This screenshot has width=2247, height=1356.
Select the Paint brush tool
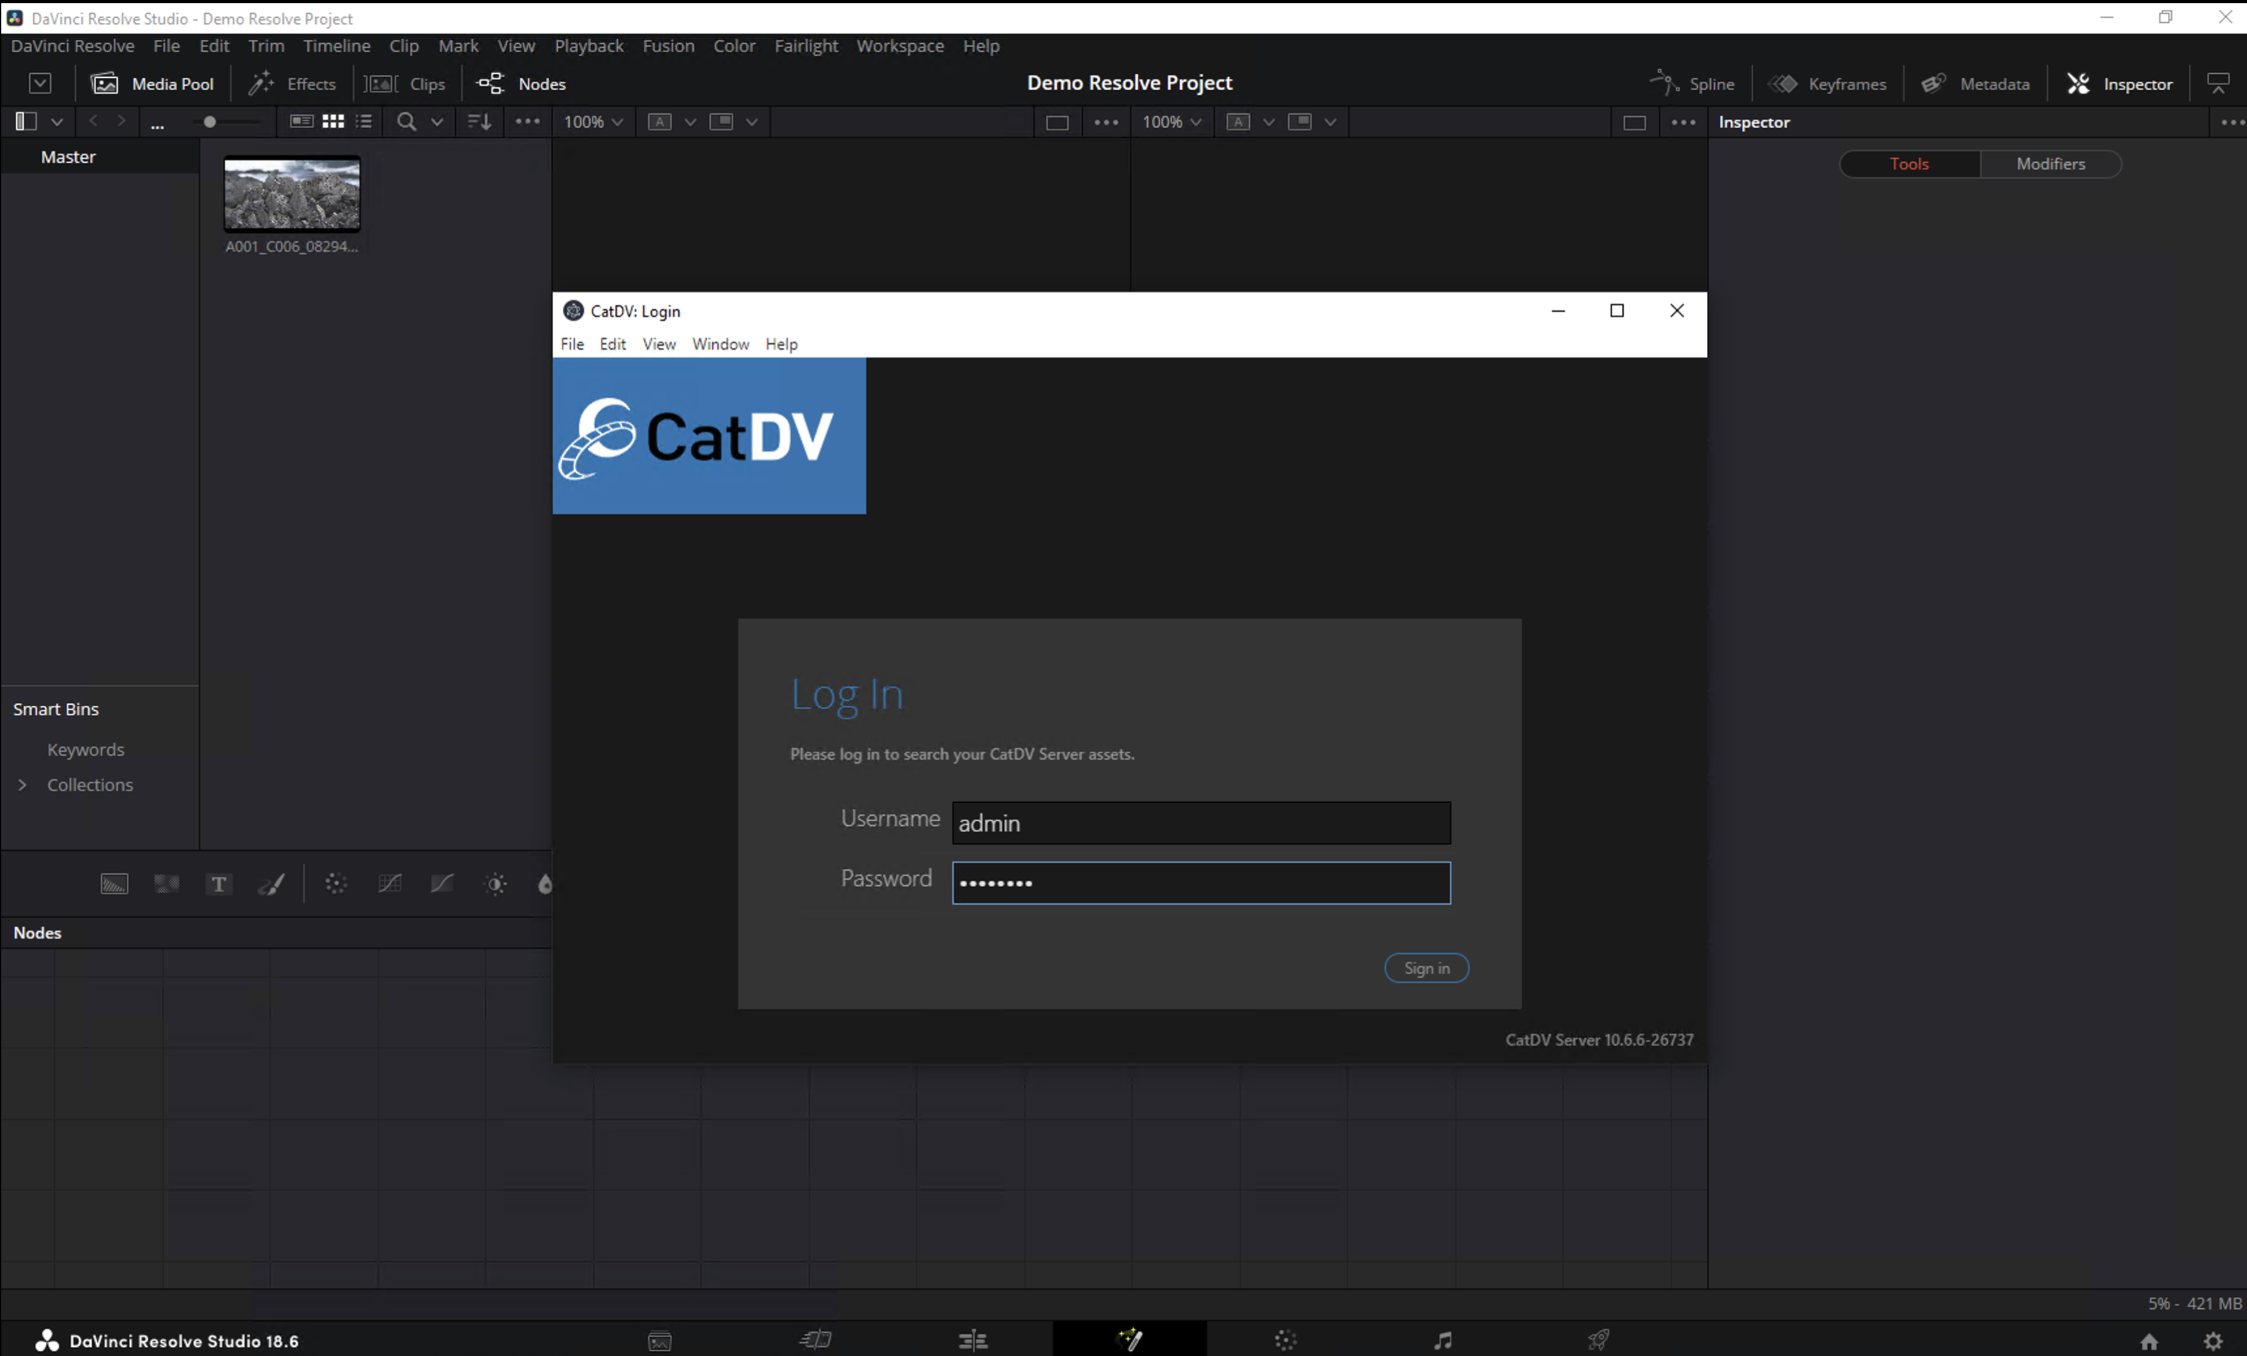coord(272,884)
